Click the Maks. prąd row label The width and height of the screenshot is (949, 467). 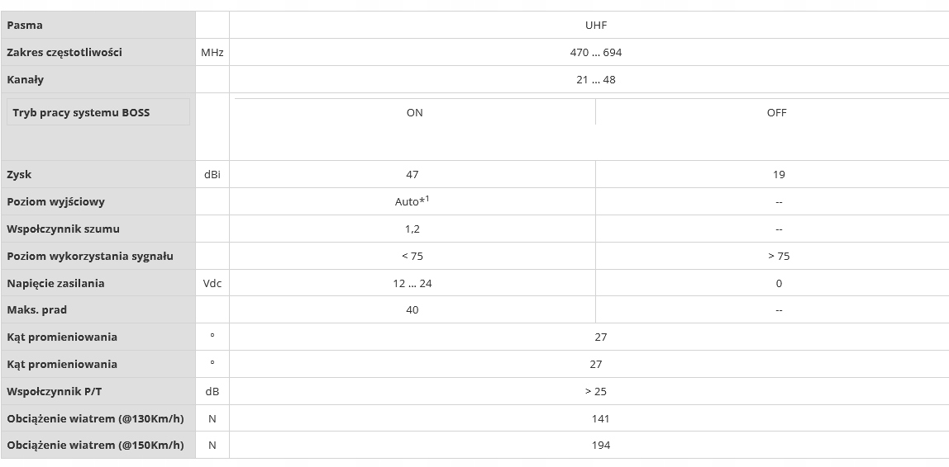37,309
